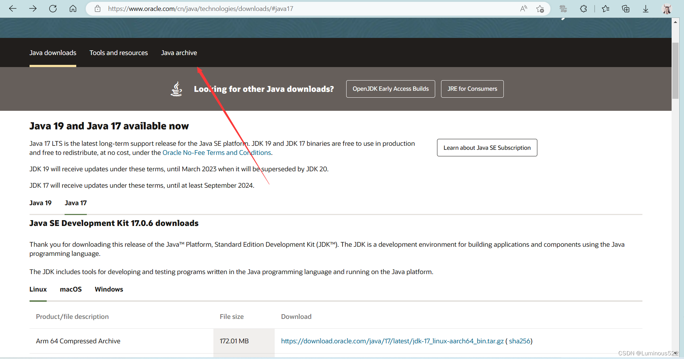Click Learn about Java SE Subscription
The height and width of the screenshot is (359, 684).
tap(487, 148)
